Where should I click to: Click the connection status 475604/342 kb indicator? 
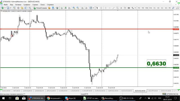pyautogui.click(x=170, y=94)
